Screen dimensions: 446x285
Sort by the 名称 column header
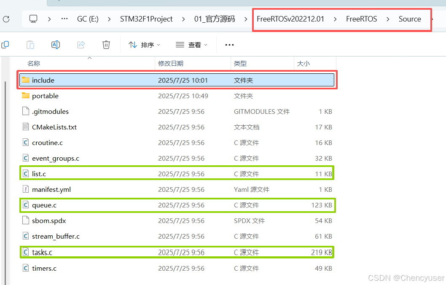tap(34, 63)
